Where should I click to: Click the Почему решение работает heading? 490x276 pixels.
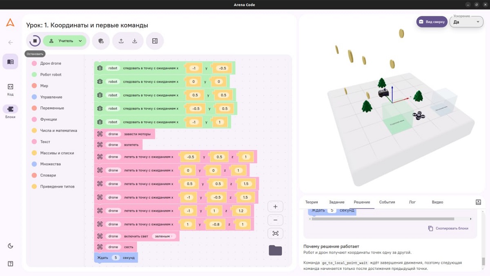pyautogui.click(x=331, y=247)
